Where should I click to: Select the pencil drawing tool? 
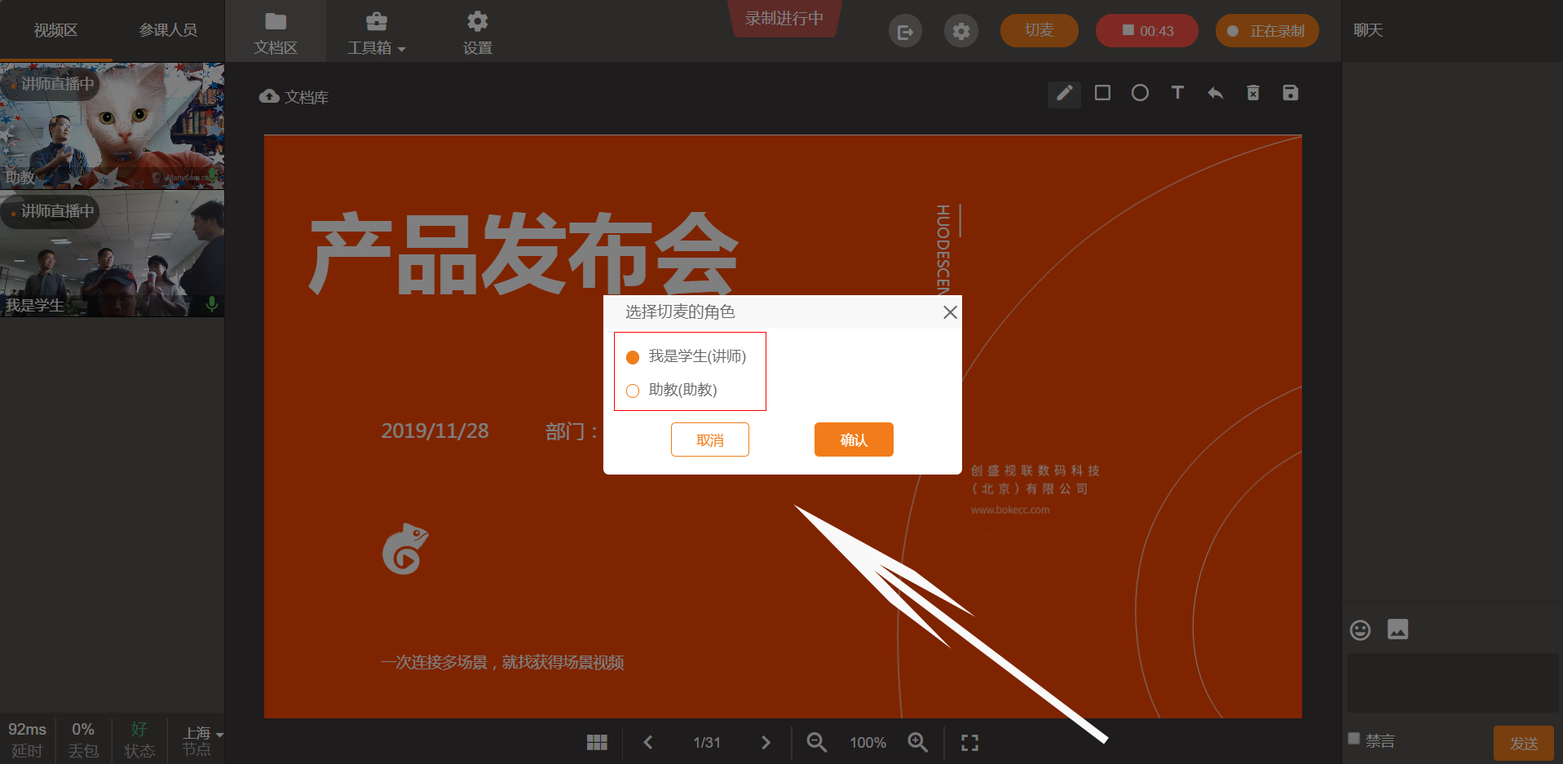coord(1064,94)
